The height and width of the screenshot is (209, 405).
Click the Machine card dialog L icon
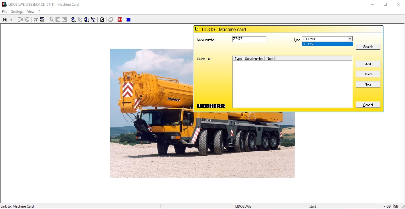tap(197, 29)
